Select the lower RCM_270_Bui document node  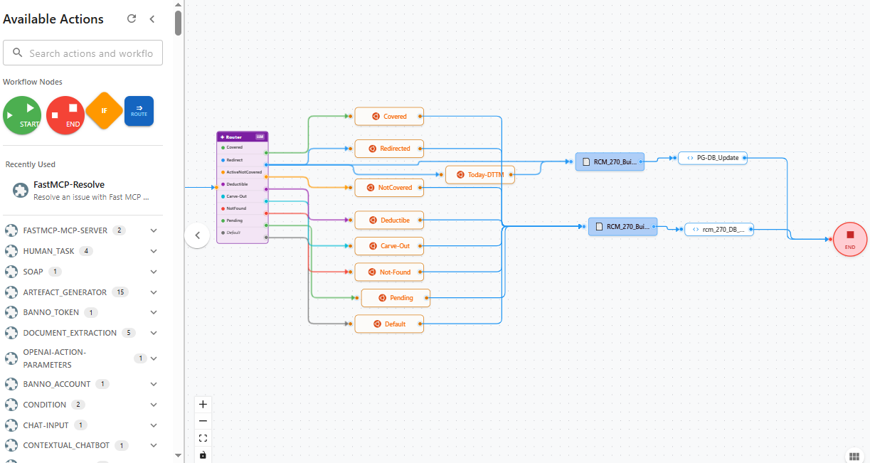622,227
